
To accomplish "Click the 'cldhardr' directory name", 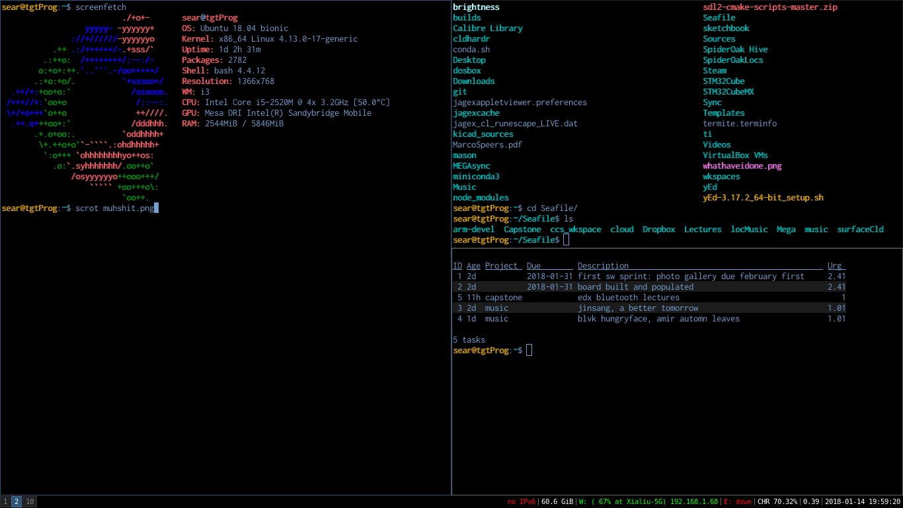I will pos(471,39).
